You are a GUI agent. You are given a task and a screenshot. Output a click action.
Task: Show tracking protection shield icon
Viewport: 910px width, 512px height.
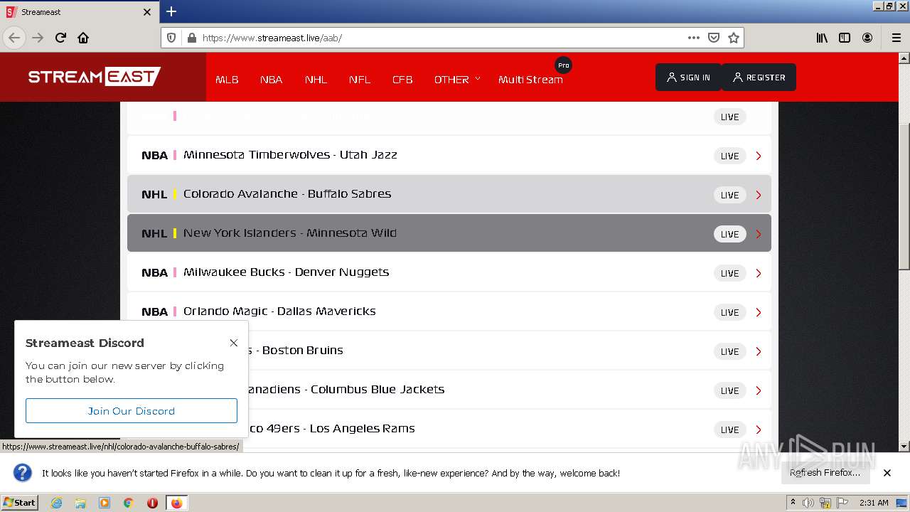(x=171, y=38)
